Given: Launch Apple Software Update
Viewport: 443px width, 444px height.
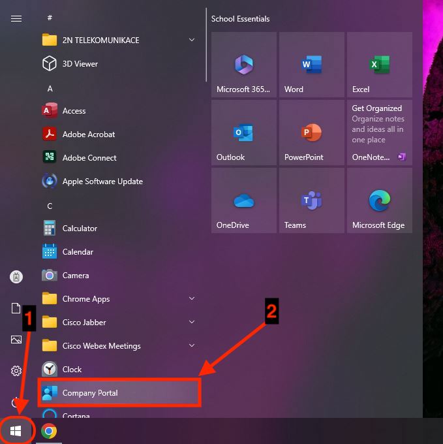Looking at the screenshot, I should click(x=119, y=181).
